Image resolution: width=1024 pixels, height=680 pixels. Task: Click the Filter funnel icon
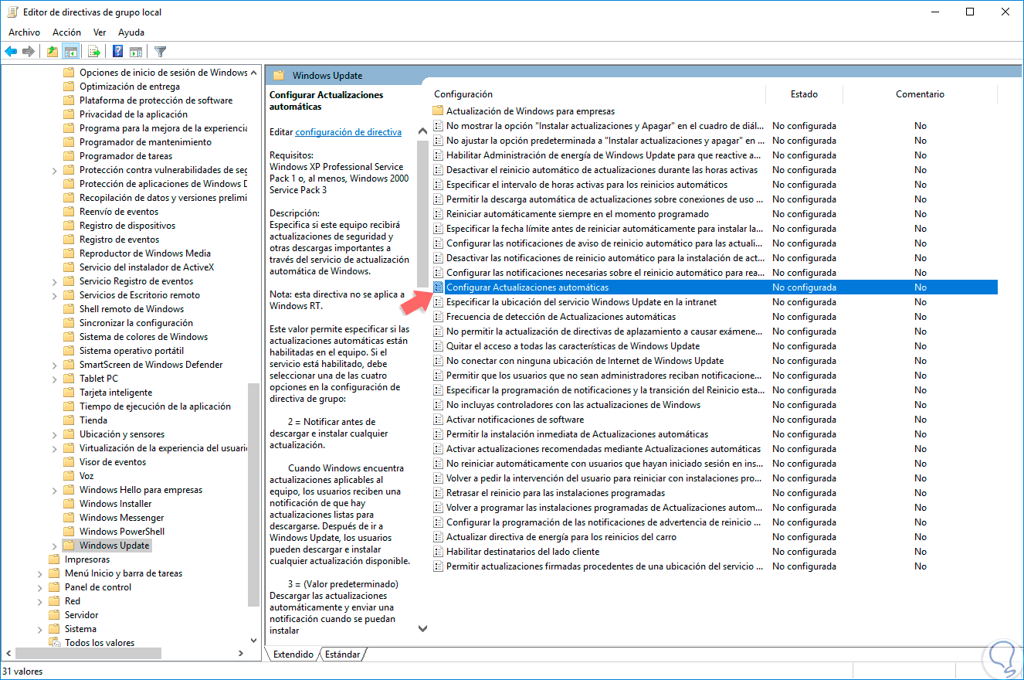pos(160,52)
